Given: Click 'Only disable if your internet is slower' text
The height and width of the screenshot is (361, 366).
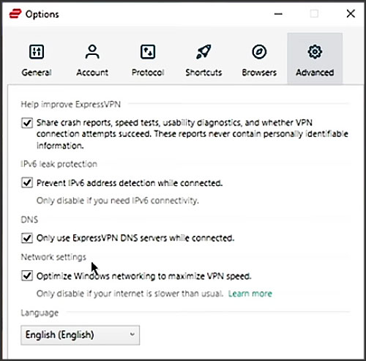Looking at the screenshot, I should [x=130, y=294].
